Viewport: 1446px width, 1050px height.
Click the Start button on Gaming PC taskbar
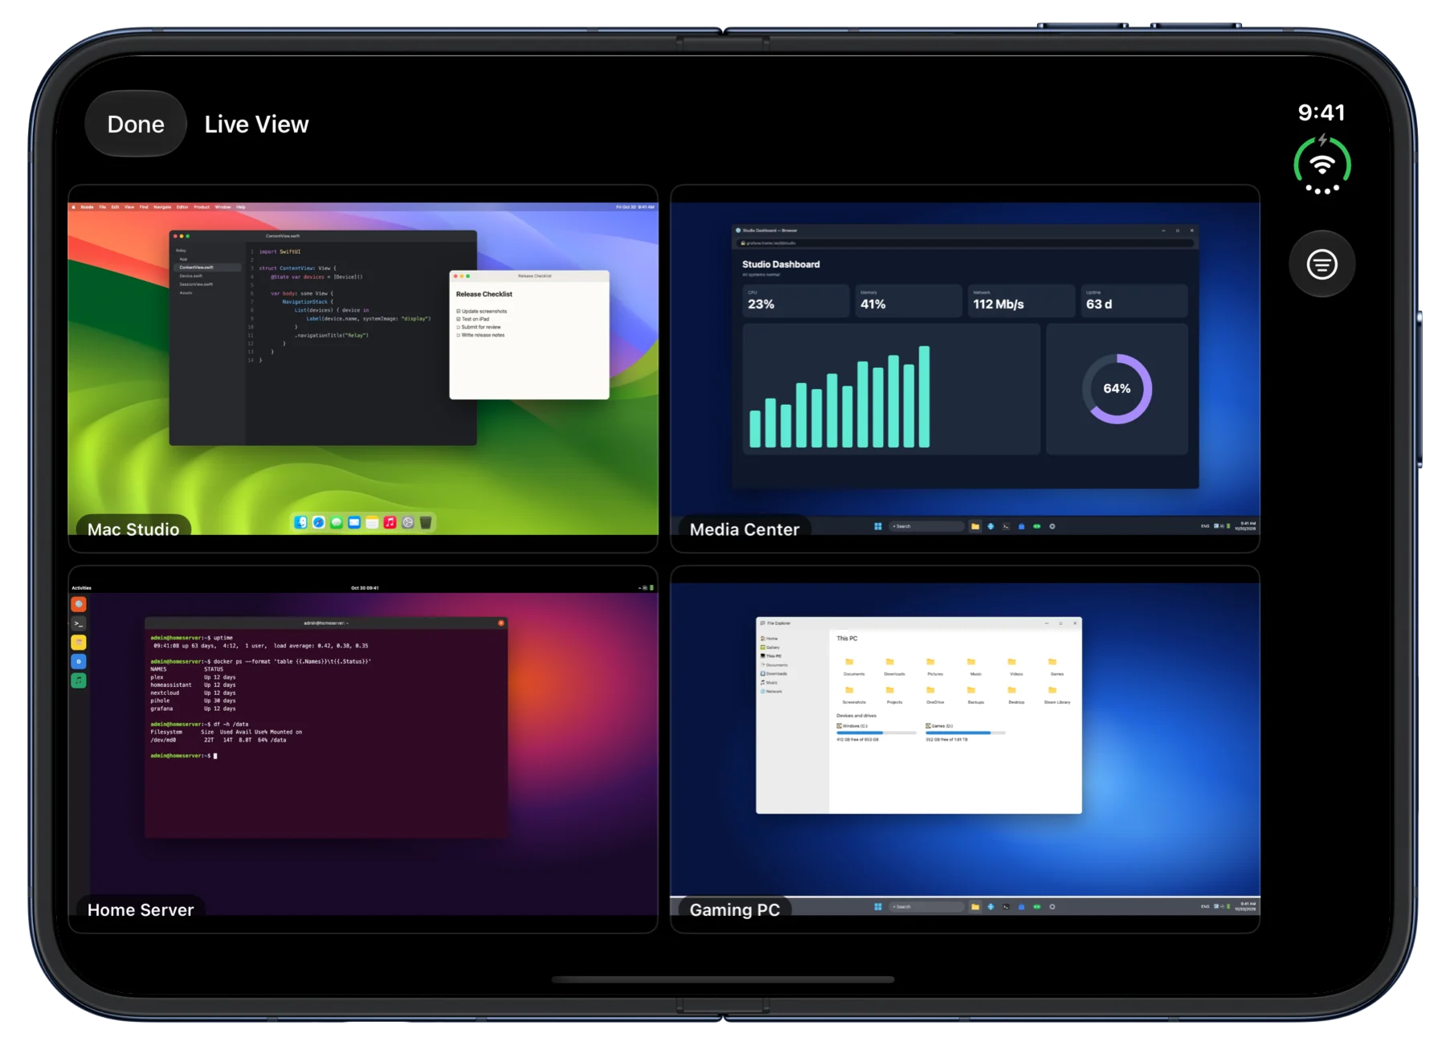pos(878,906)
